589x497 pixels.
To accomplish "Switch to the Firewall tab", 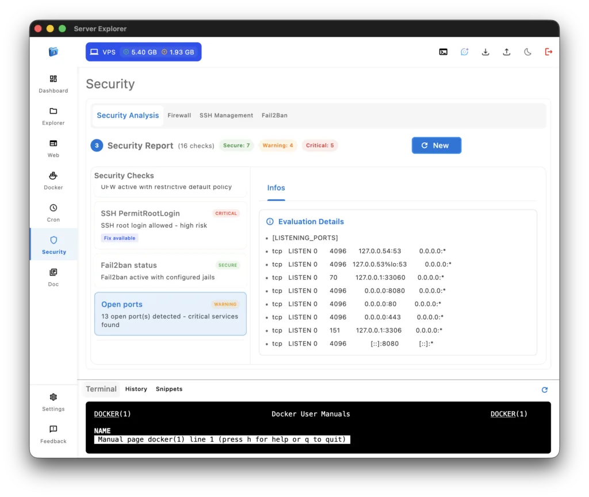I will (x=179, y=115).
